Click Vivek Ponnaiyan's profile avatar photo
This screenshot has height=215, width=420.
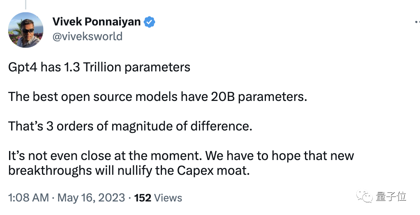pos(26,30)
